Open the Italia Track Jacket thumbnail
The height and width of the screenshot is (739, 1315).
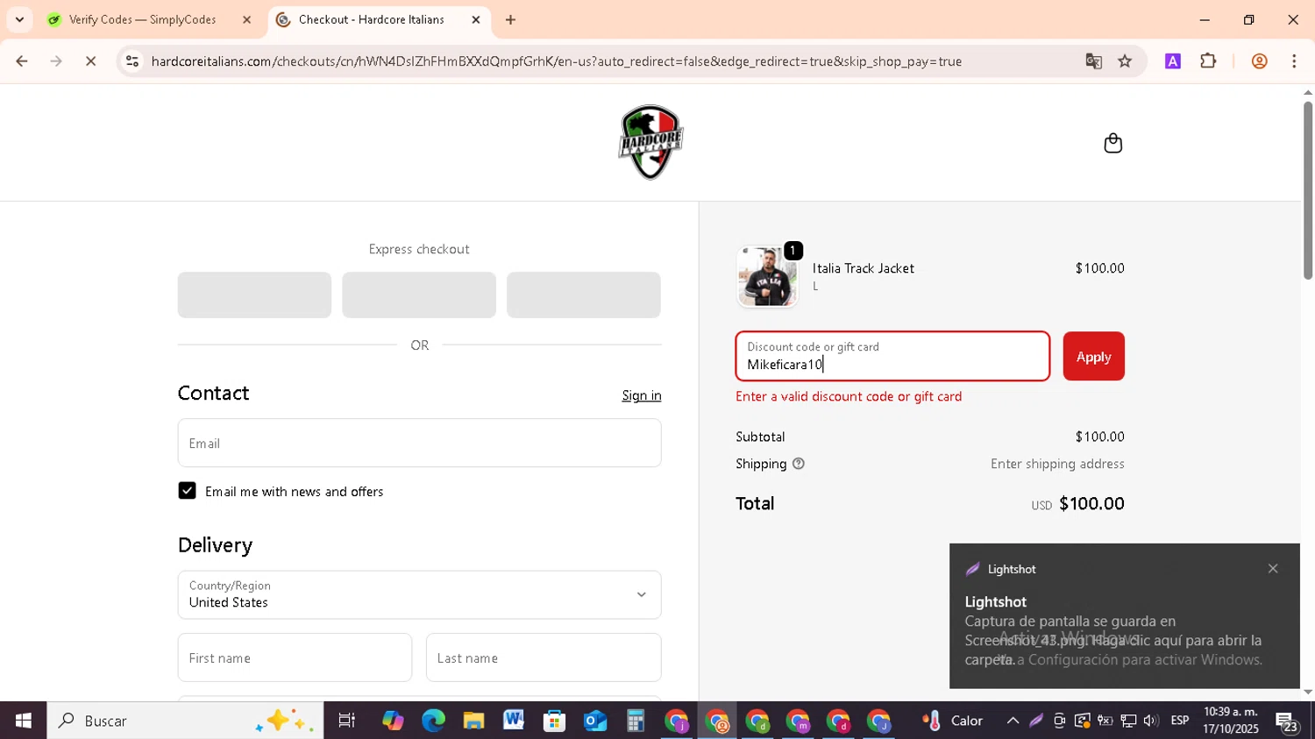[x=767, y=276]
